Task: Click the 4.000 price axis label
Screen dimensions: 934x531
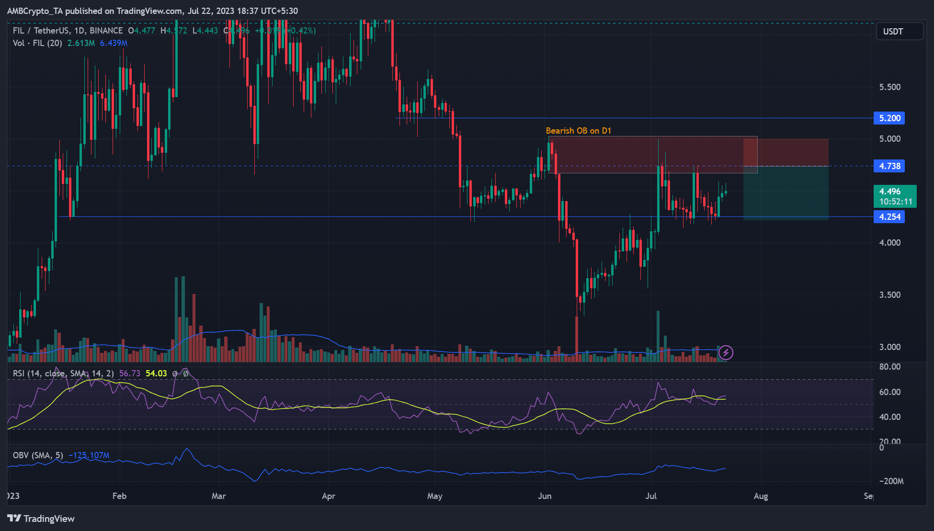Action: (890, 243)
